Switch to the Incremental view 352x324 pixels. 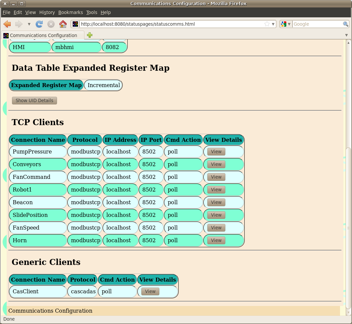tap(103, 85)
